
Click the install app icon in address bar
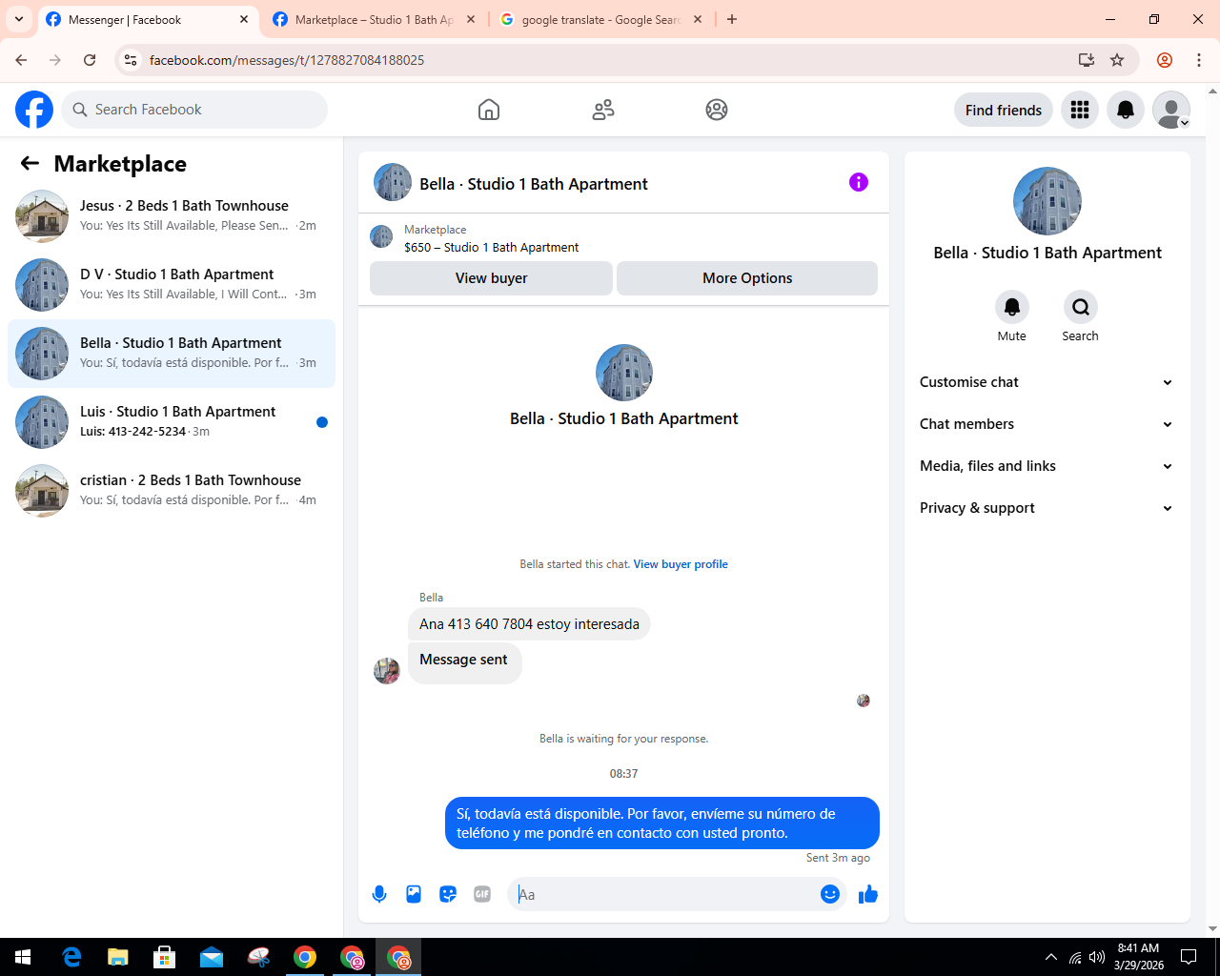click(x=1087, y=60)
